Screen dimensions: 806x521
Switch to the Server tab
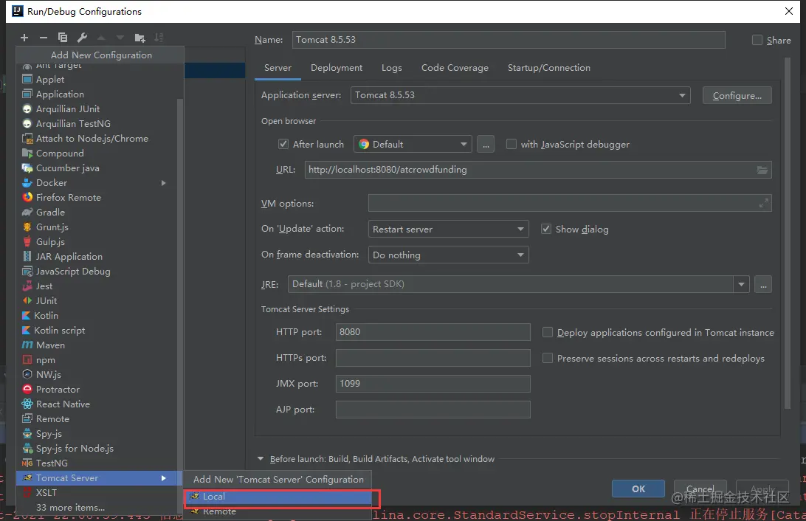pos(278,68)
